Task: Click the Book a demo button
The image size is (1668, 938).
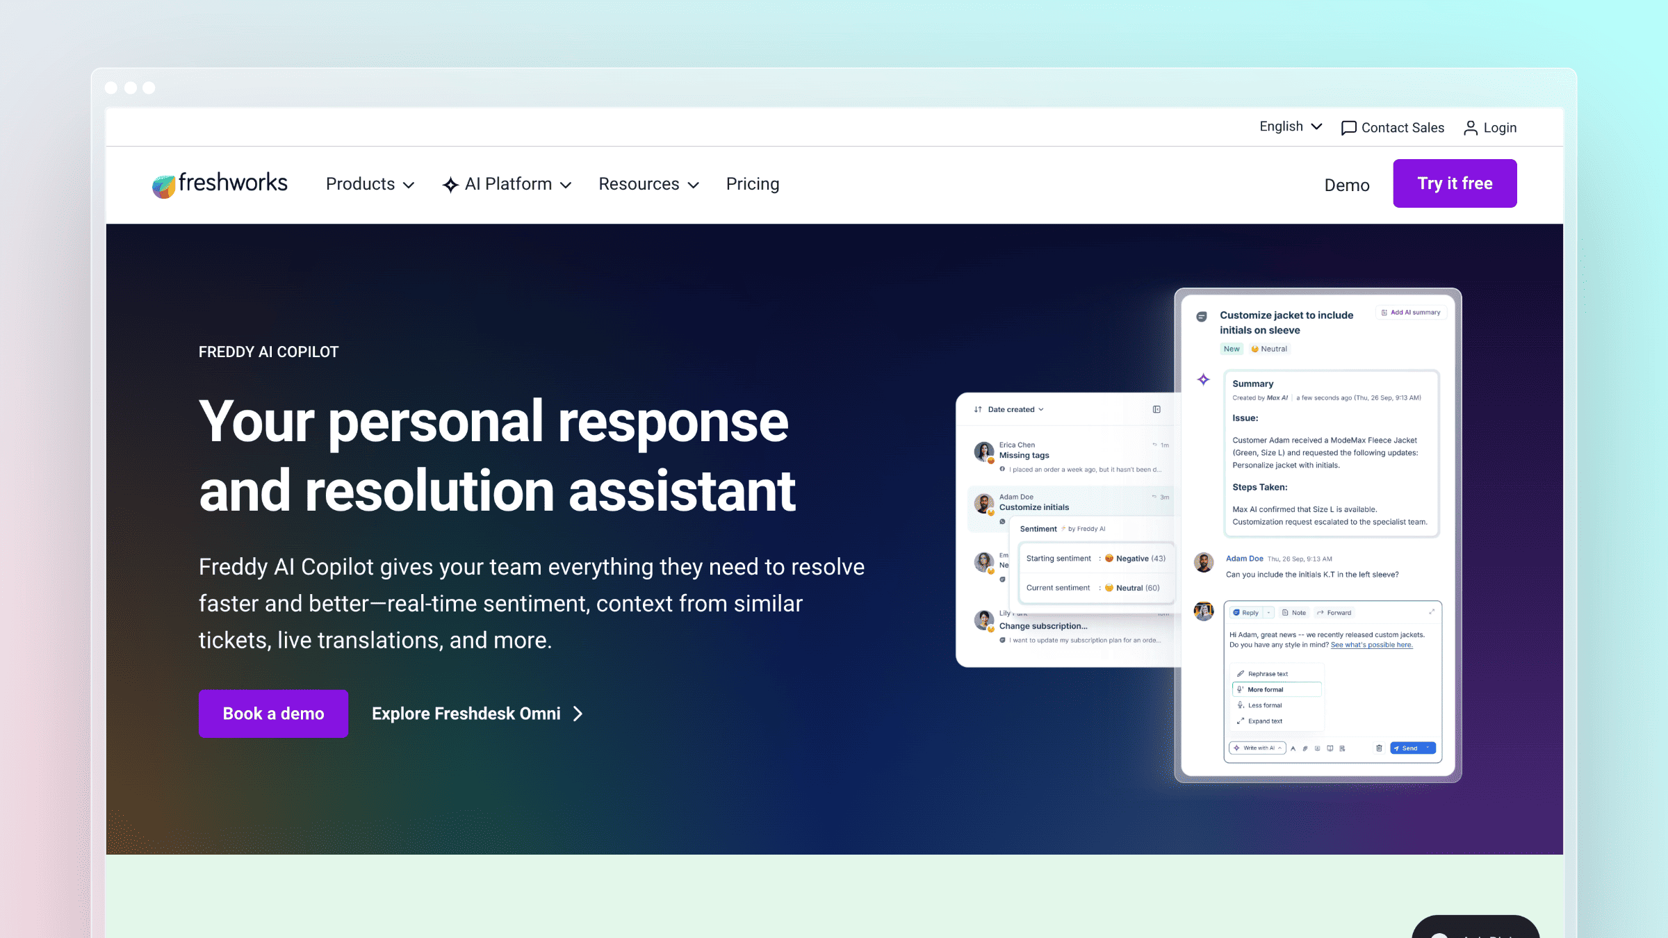Action: click(273, 714)
